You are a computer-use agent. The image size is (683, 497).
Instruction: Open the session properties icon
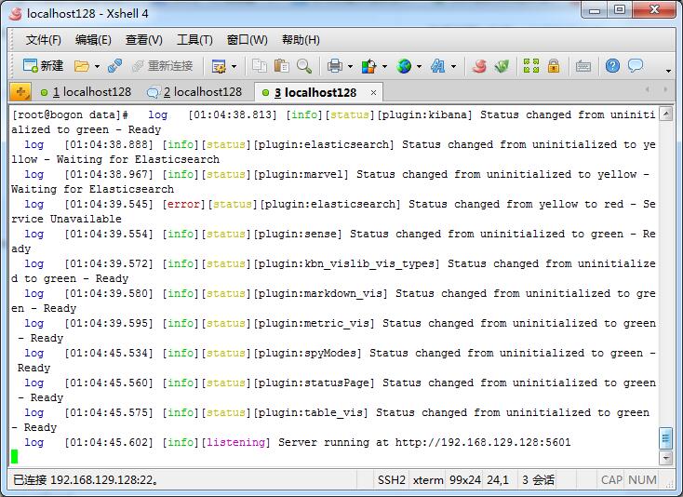coord(219,66)
